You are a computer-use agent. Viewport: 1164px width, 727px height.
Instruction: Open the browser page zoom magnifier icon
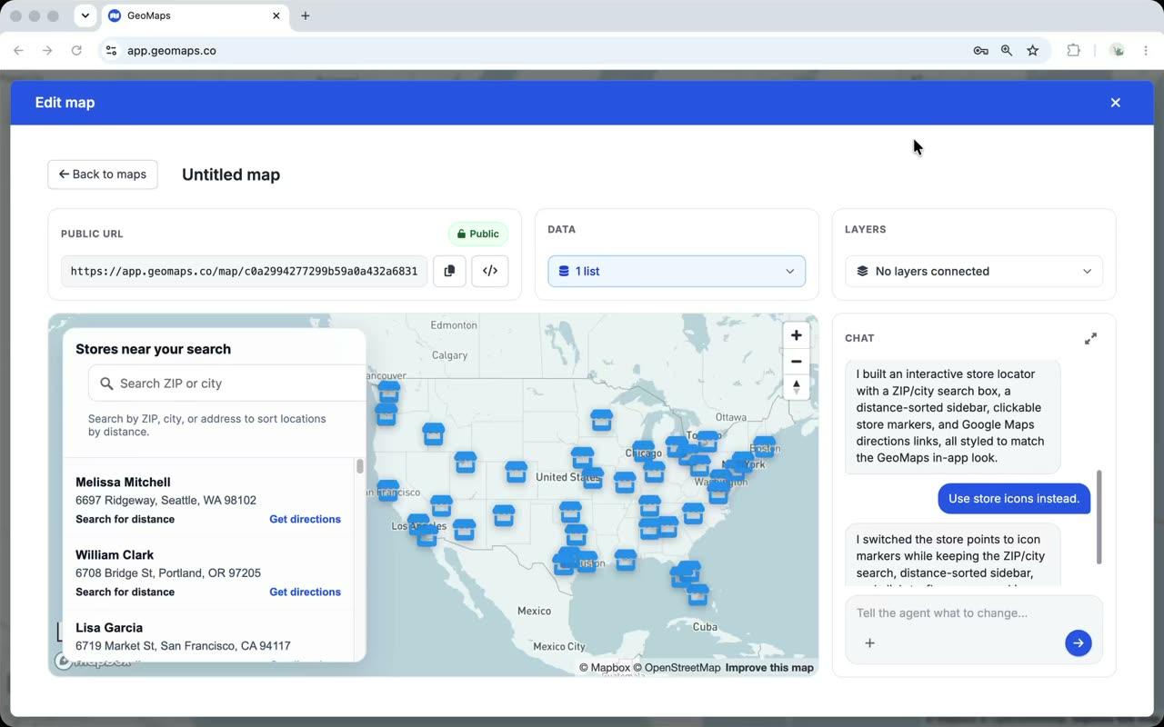1007,51
